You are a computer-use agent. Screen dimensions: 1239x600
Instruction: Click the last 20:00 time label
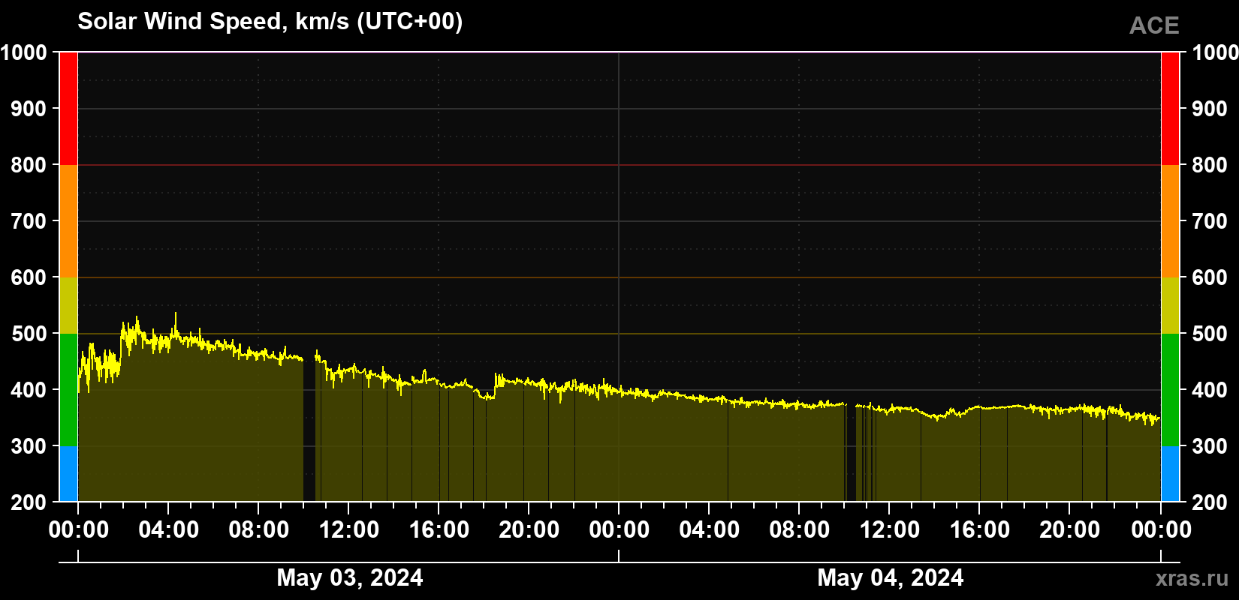pyautogui.click(x=1070, y=530)
